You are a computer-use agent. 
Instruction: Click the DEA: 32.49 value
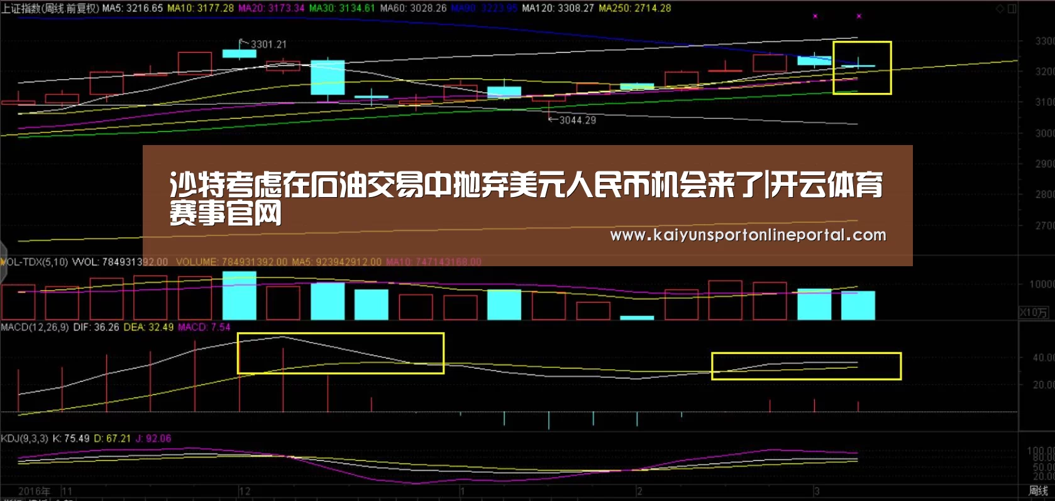tap(148, 327)
